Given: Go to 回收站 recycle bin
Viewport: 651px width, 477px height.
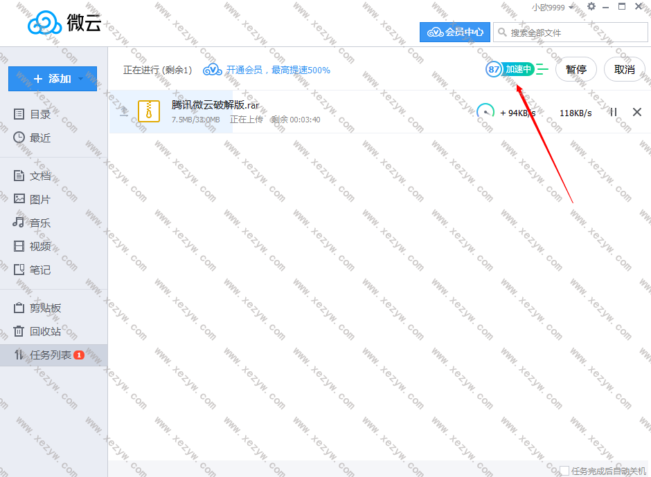Looking at the screenshot, I should click(45, 331).
